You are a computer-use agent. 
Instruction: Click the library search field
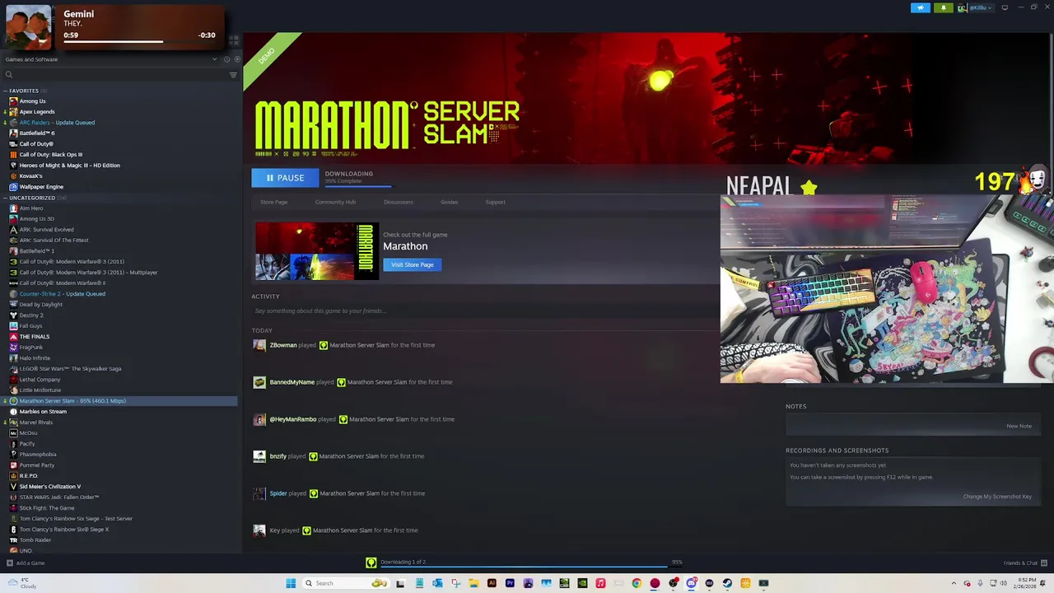tap(115, 75)
